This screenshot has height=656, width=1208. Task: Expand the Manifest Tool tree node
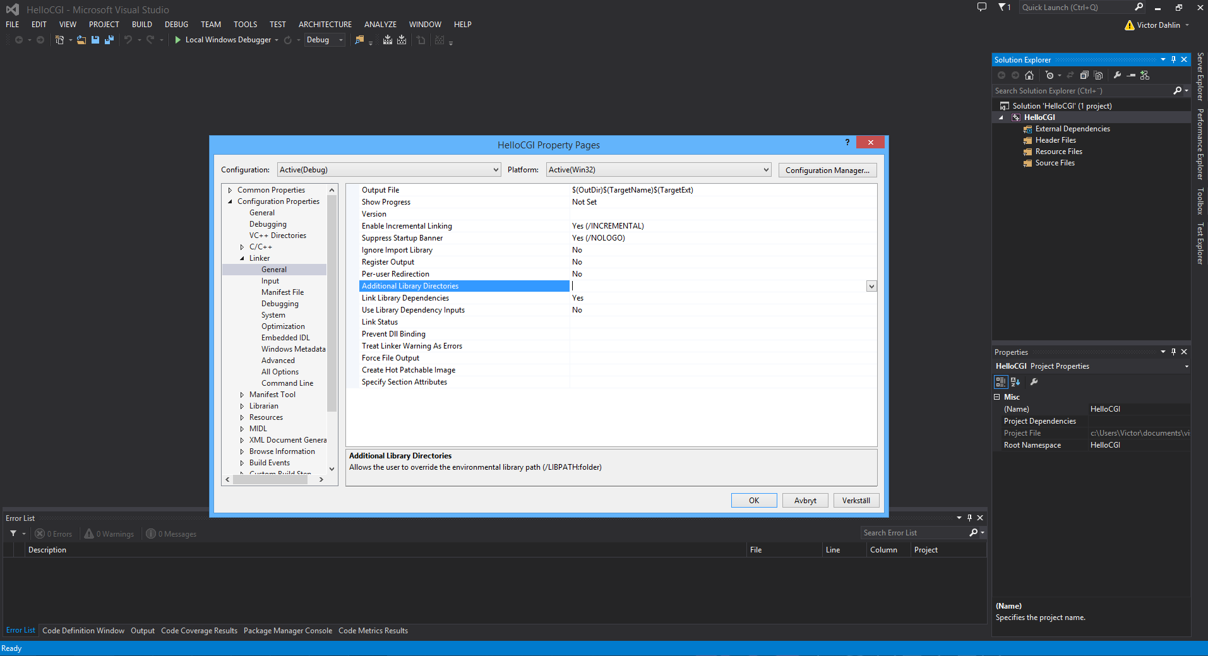(242, 395)
